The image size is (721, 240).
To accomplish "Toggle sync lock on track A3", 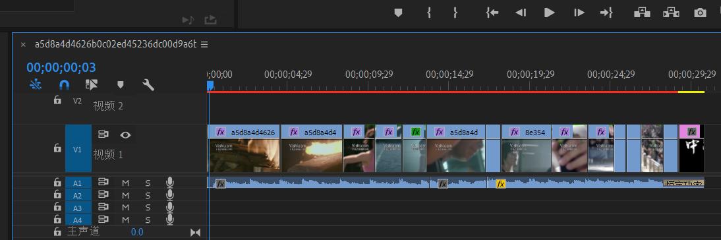I will click(x=103, y=207).
